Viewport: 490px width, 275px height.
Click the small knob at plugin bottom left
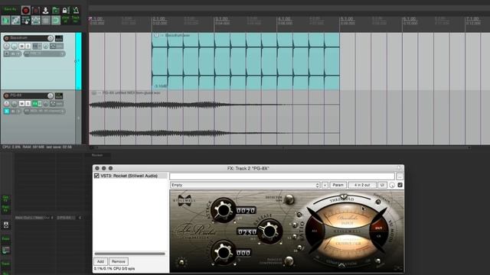tap(181, 262)
